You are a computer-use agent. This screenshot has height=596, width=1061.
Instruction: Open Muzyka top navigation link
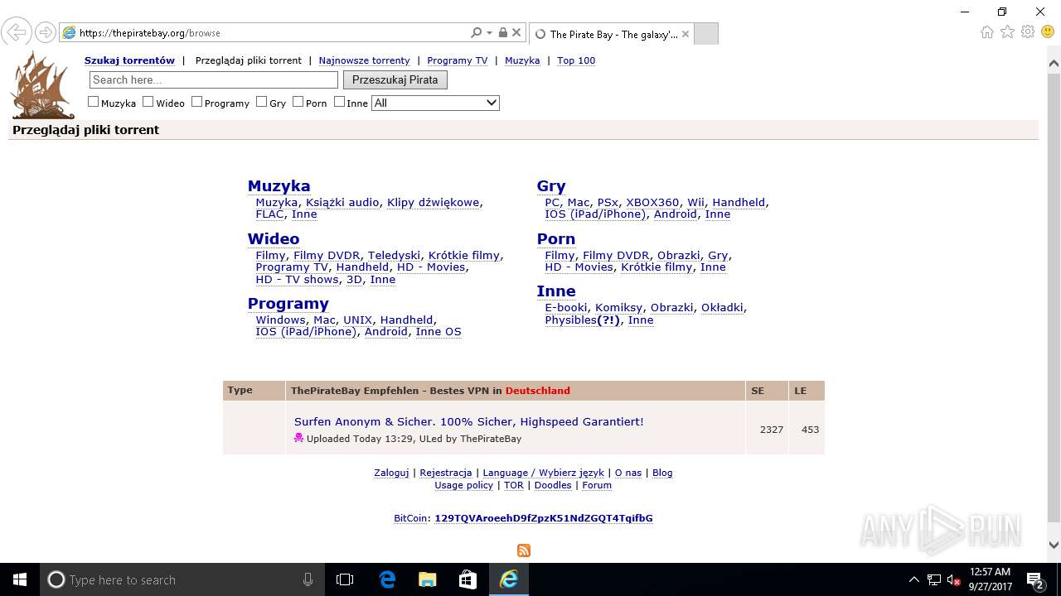point(522,60)
